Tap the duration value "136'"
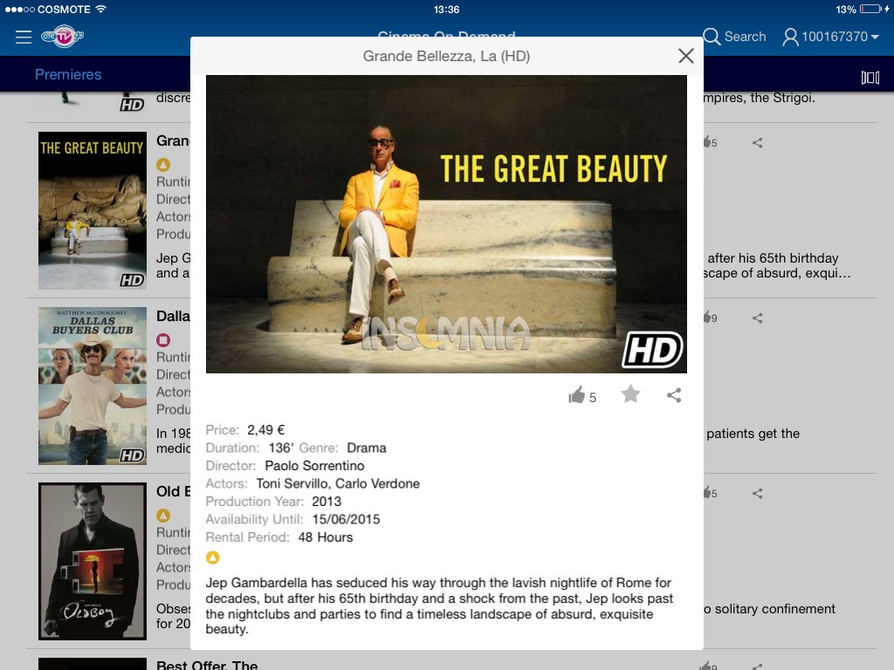This screenshot has width=894, height=670. point(280,448)
